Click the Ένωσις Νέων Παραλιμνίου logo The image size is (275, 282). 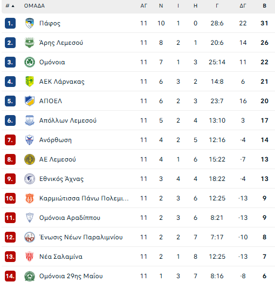(30, 237)
